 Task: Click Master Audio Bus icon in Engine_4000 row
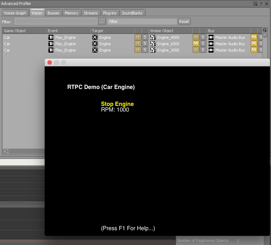tap(211, 37)
